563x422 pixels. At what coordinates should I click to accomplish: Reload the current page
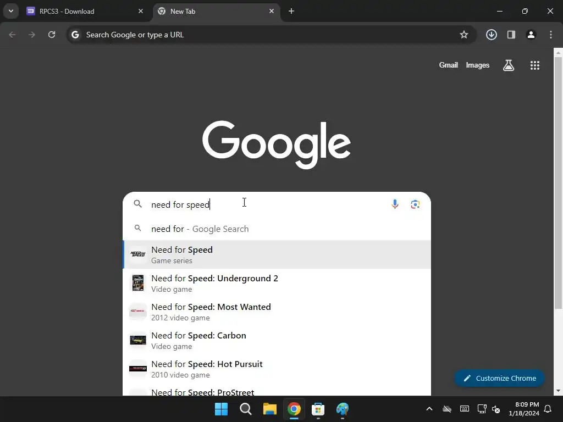[52, 35]
